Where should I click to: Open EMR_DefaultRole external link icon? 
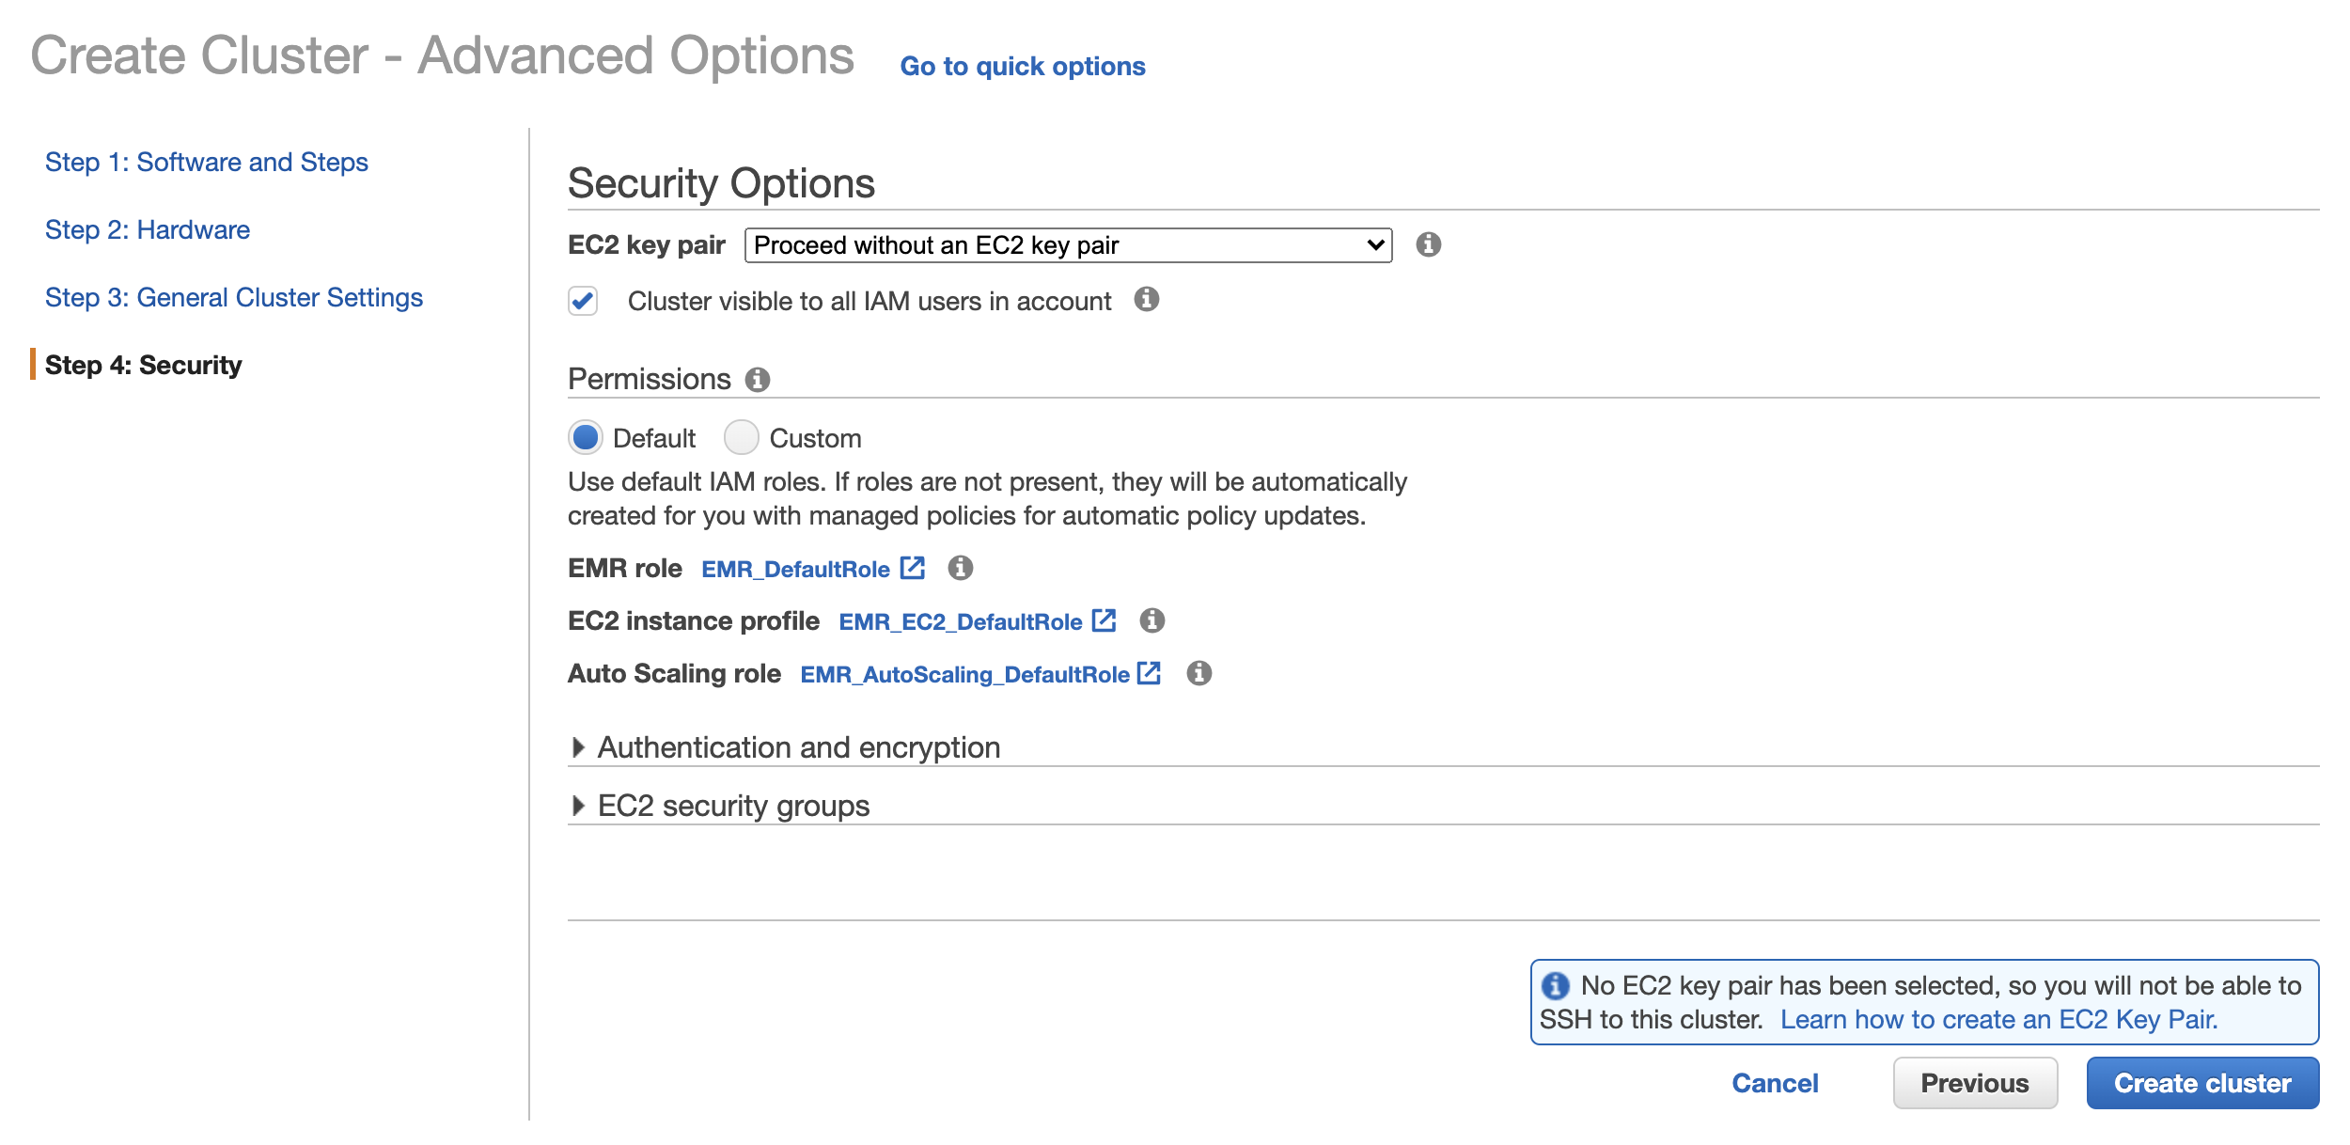coord(913,568)
